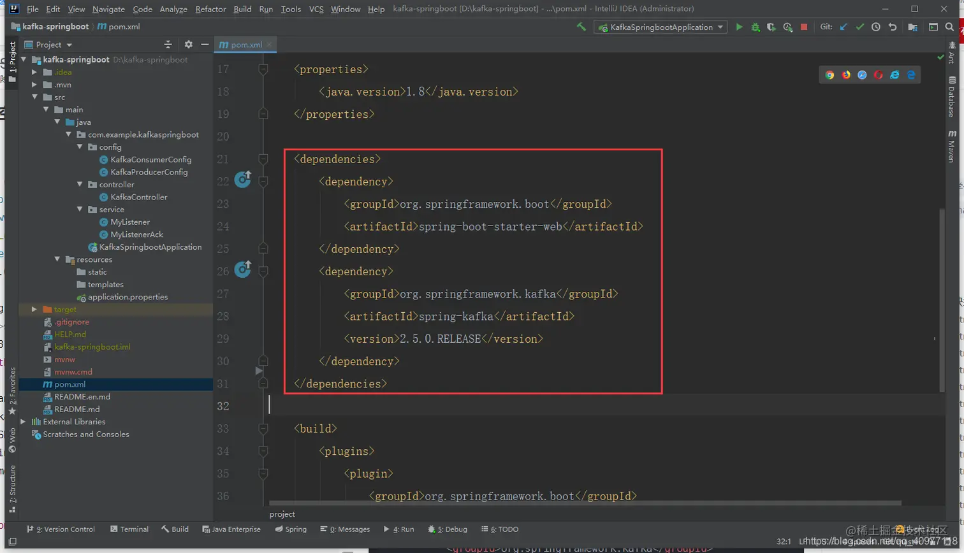This screenshot has height=553, width=964.
Task: Open pom.xml in Chrome browser icon
Action: coord(829,75)
